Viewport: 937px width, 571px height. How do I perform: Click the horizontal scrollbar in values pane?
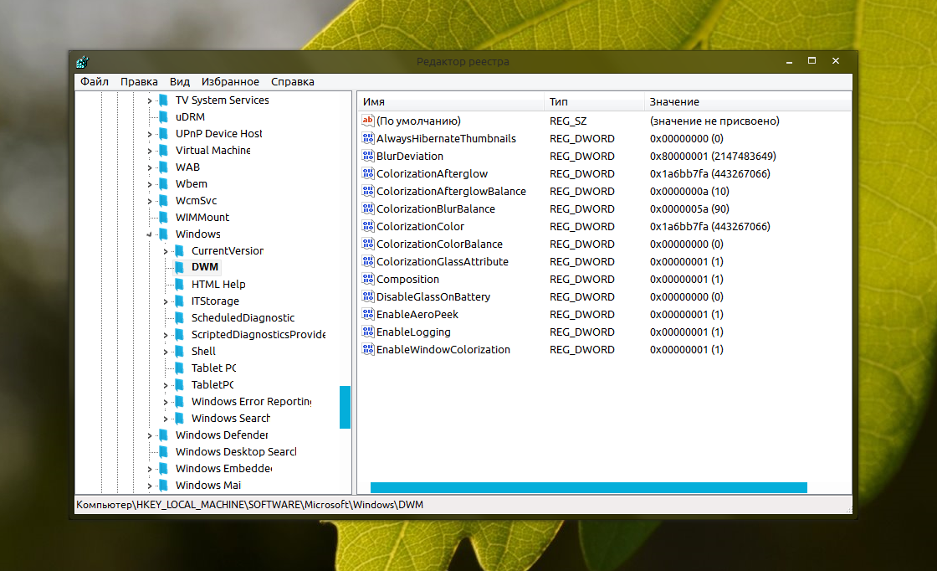pos(588,487)
